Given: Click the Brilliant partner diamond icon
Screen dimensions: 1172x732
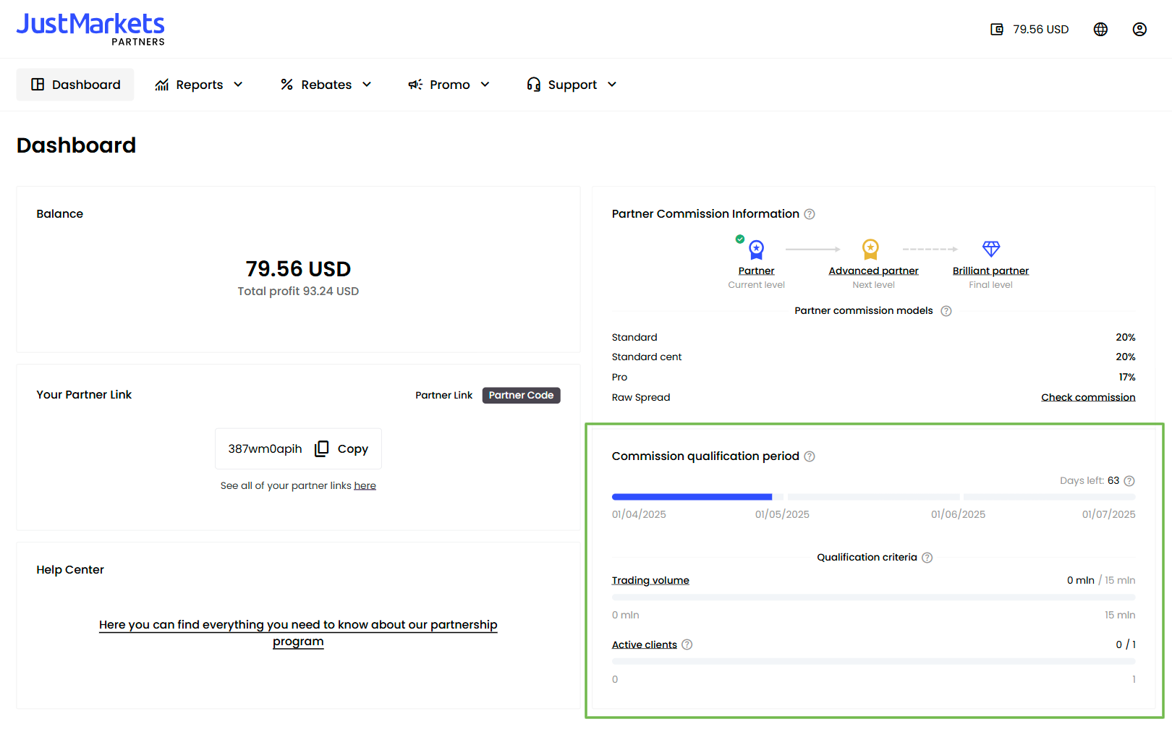Looking at the screenshot, I should point(991,249).
